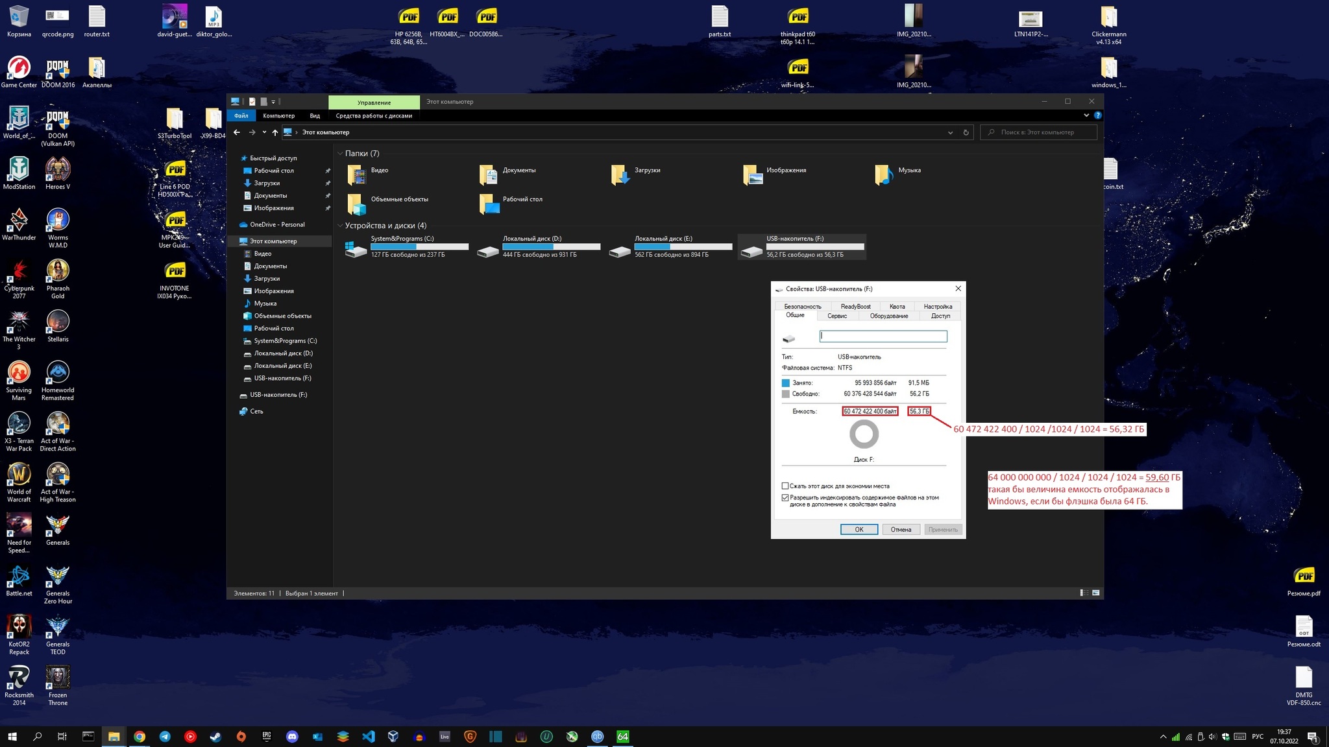Image resolution: width=1329 pixels, height=747 pixels.
Task: Select the Резюме.pdf desktop file
Action: pos(1304,581)
